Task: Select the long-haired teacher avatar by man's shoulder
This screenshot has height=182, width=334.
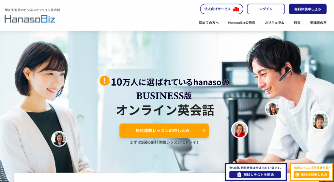Action: tap(272, 109)
